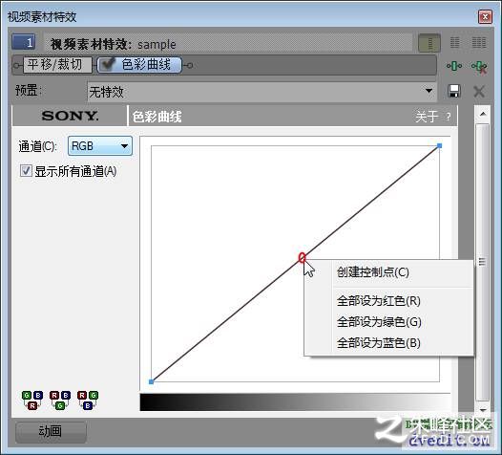Open the 通道 RGB dropdown
Screen dimensions: 502x455
pyautogui.click(x=100, y=146)
